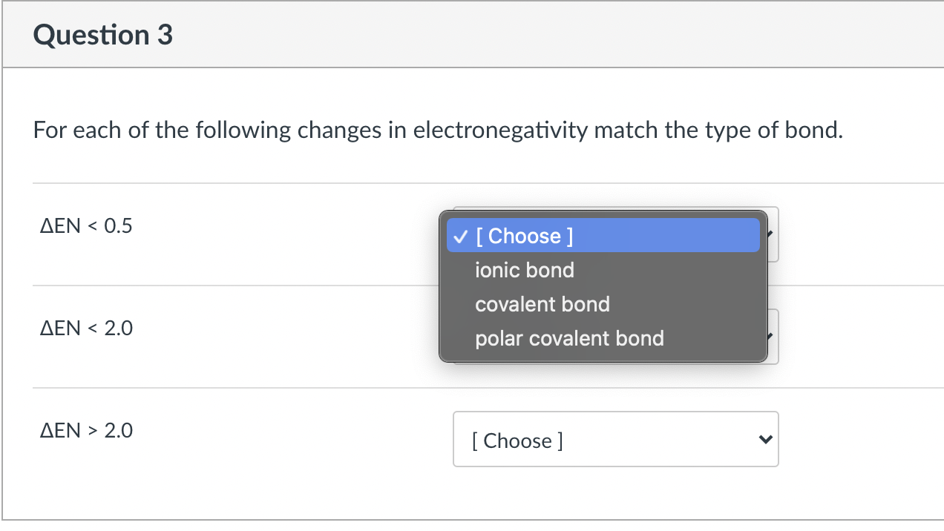944x531 pixels.
Task: Click the [ Choose ] text in the bottom selector
Action: click(517, 440)
